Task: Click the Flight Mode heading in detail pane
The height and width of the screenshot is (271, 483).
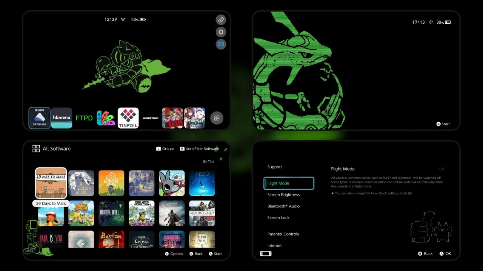Action: pos(343,169)
